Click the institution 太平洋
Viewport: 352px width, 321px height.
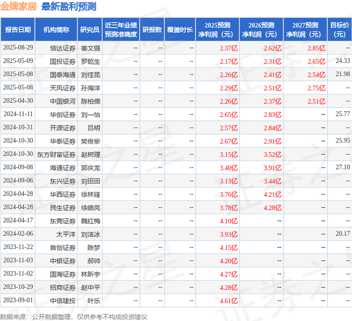66,234
